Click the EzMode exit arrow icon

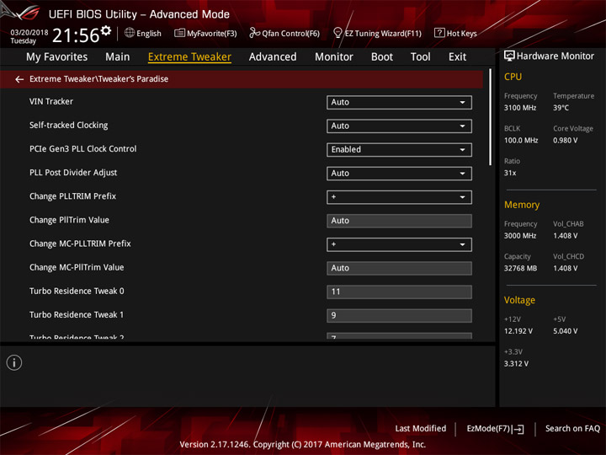tap(519, 429)
